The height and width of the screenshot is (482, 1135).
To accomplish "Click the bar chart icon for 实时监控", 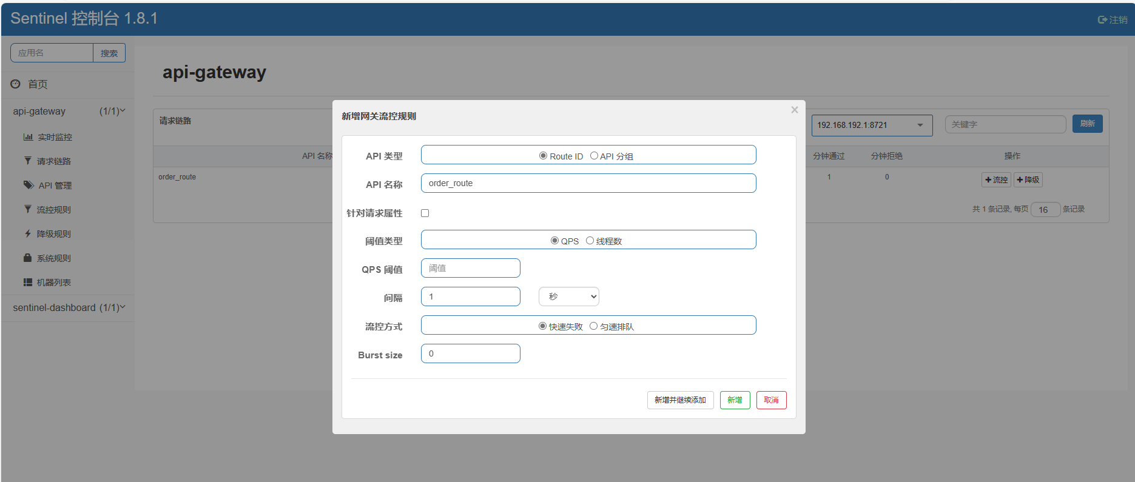I will pyautogui.click(x=28, y=137).
